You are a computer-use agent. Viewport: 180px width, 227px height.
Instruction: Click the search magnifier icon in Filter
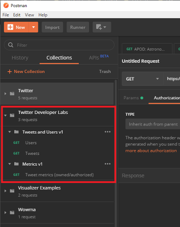[x=11, y=45]
